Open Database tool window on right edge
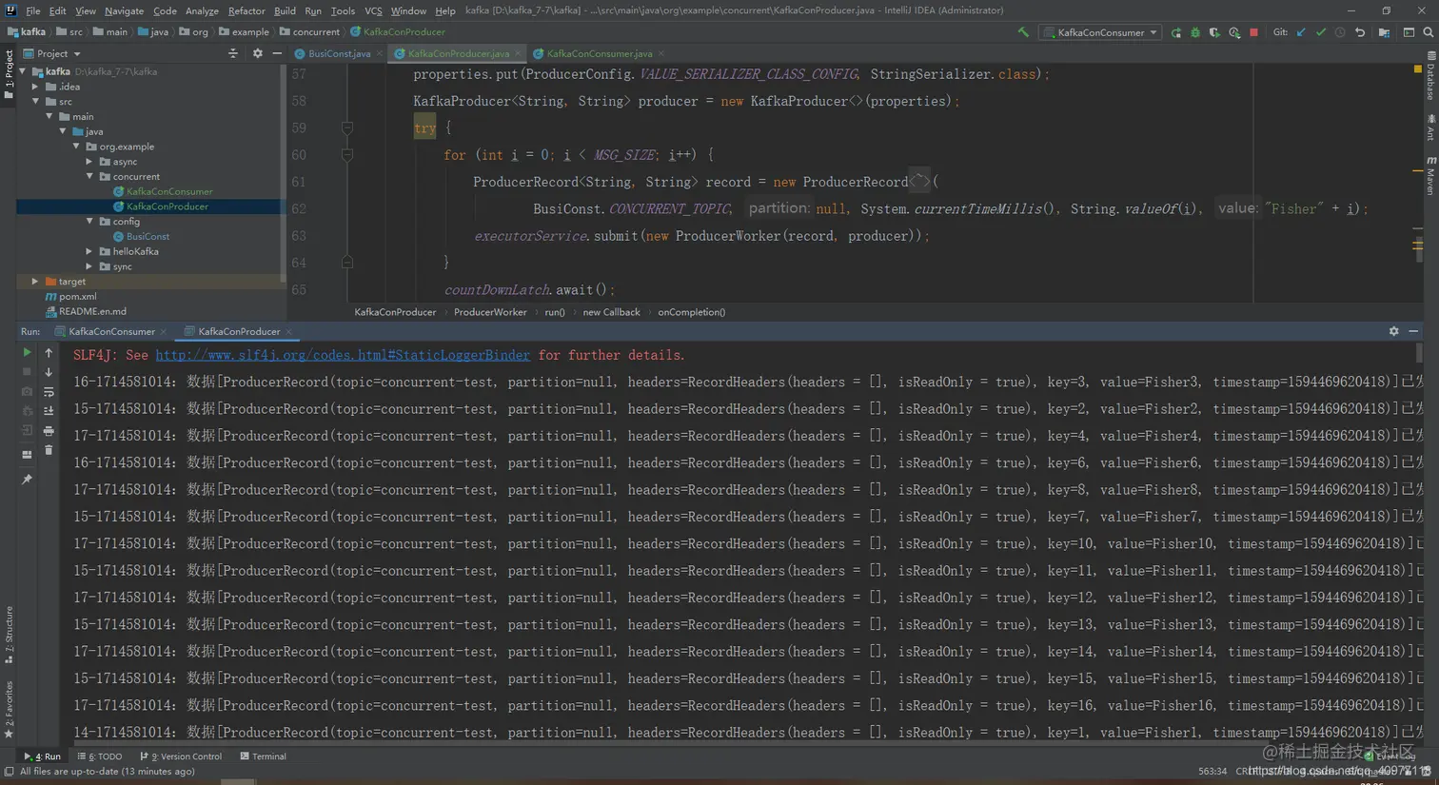Image resolution: width=1439 pixels, height=785 pixels. pos(1430,76)
